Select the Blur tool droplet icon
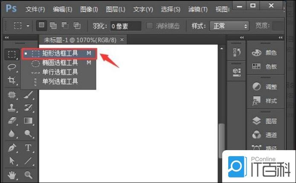The image size is (296, 183). tap(12, 134)
